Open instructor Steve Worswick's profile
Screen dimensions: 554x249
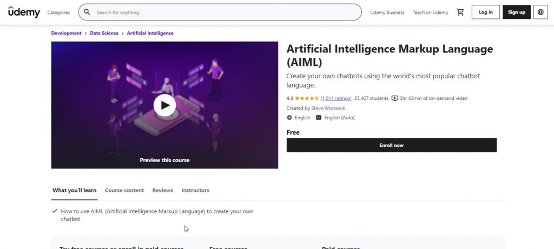328,108
